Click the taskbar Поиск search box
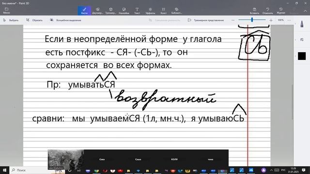Viewport: 310px width, 174px height. click(x=37, y=170)
